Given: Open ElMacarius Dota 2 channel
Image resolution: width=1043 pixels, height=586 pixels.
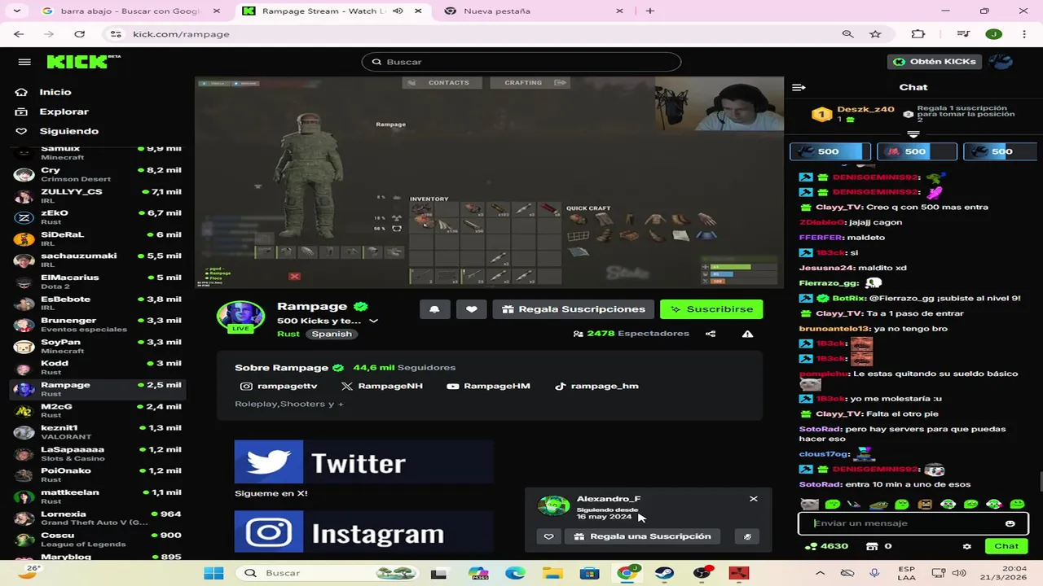Looking at the screenshot, I should tap(98, 282).
